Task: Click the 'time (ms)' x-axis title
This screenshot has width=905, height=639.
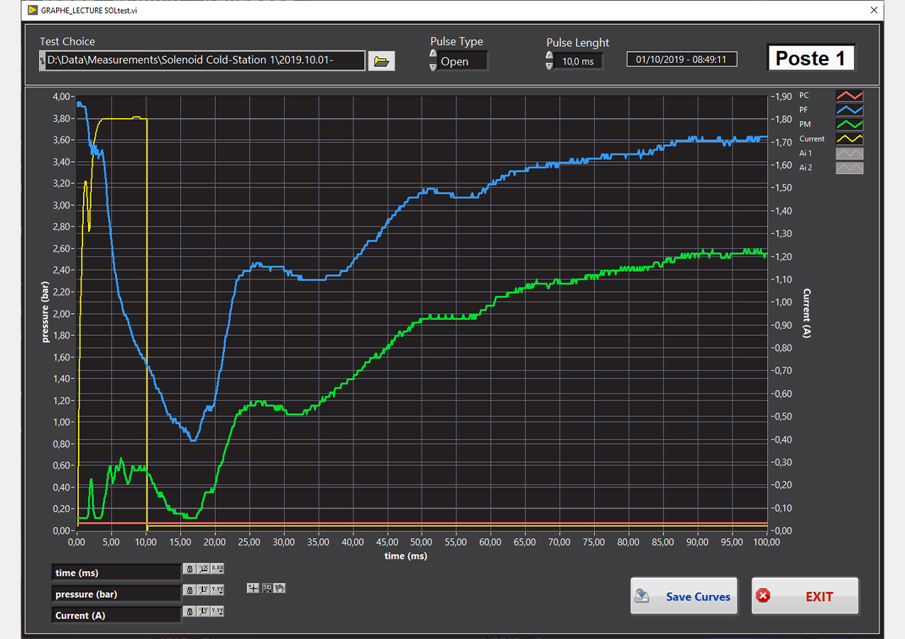Action: coord(406,556)
